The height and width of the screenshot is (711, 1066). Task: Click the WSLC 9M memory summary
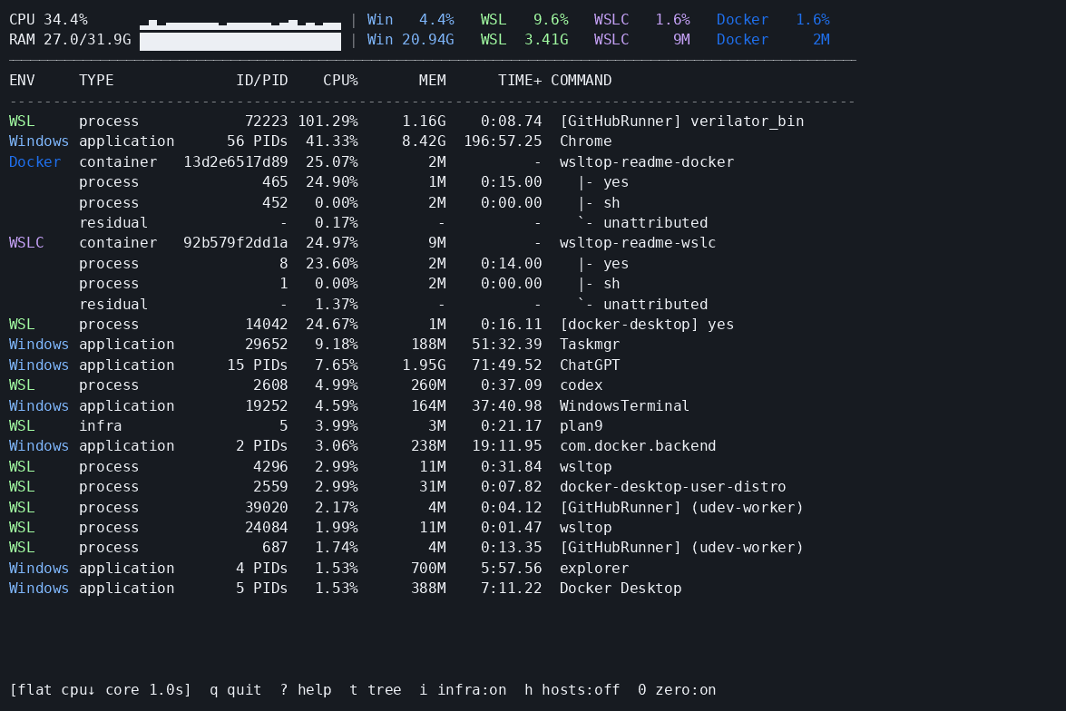pyautogui.click(x=641, y=39)
